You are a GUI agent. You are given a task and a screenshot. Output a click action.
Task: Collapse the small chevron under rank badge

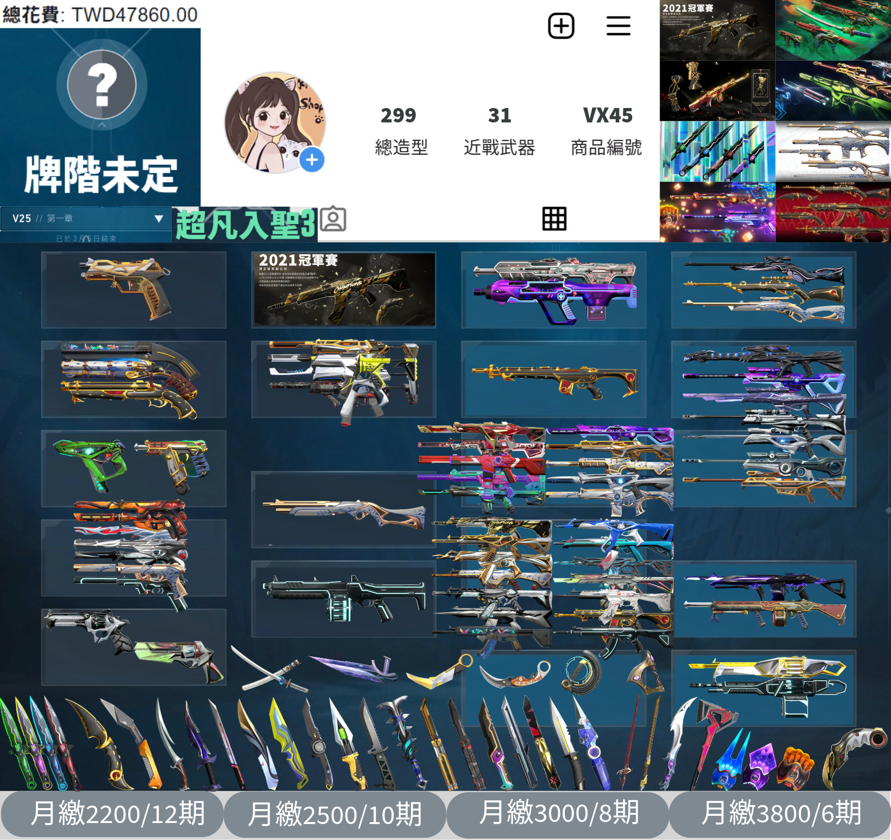(x=102, y=125)
